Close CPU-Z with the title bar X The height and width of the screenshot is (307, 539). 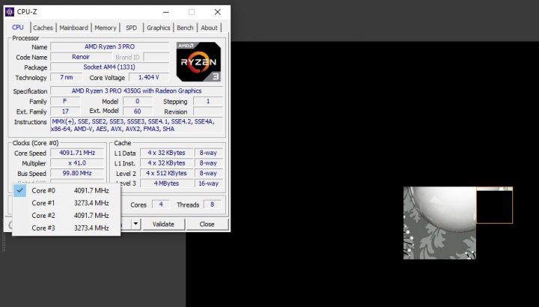click(217, 12)
